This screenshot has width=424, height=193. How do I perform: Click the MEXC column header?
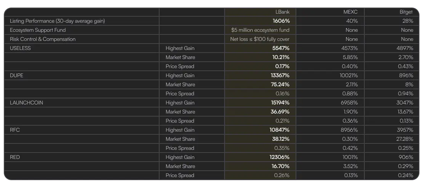350,12
